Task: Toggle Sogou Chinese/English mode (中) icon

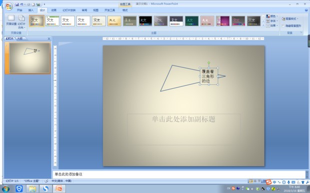Action: pyautogui.click(x=274, y=183)
